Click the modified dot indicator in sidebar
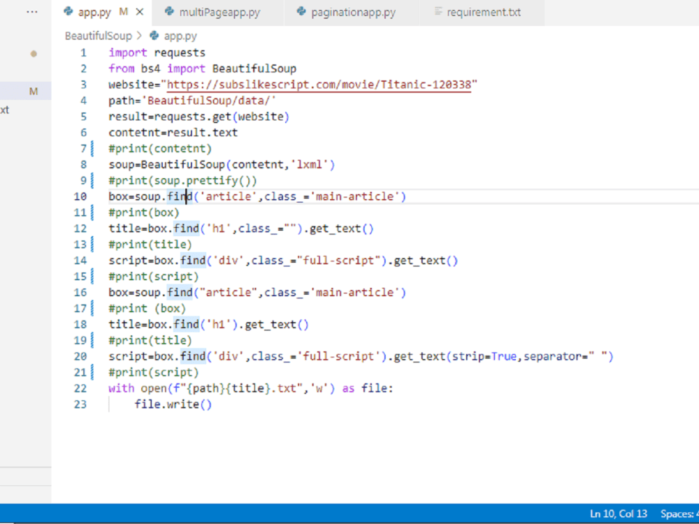Viewport: 699px width, 524px height. [34, 54]
